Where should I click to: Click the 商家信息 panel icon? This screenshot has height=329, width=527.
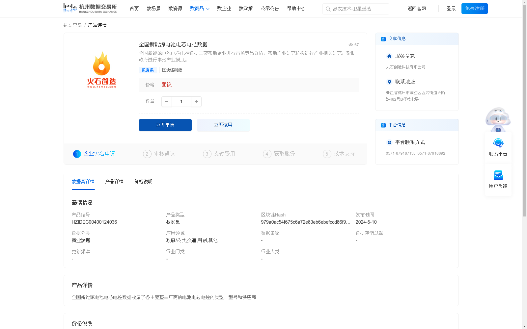click(383, 39)
